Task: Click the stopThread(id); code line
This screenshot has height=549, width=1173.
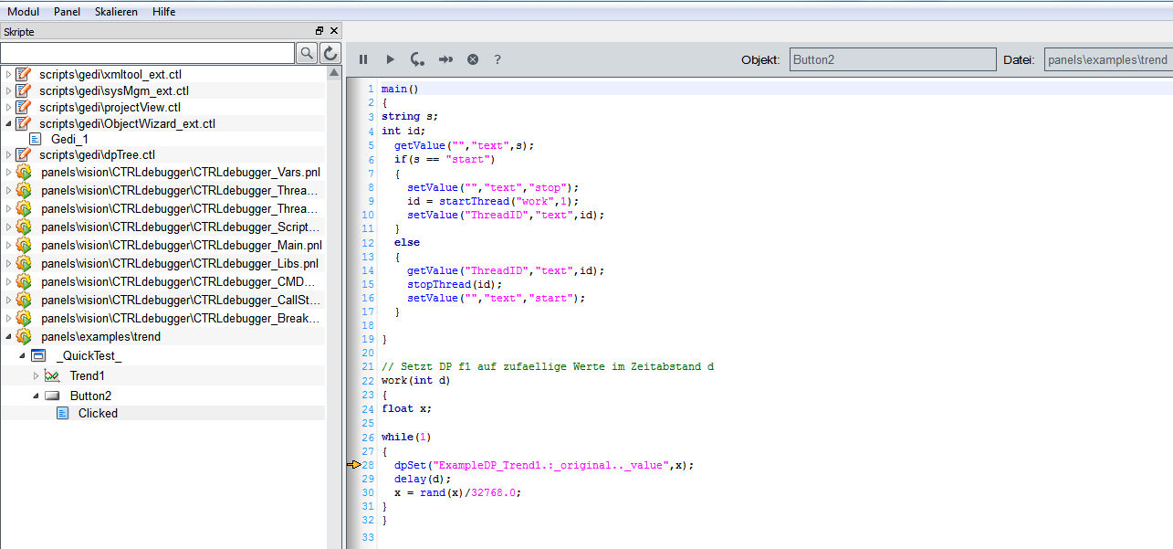Action: [x=455, y=284]
